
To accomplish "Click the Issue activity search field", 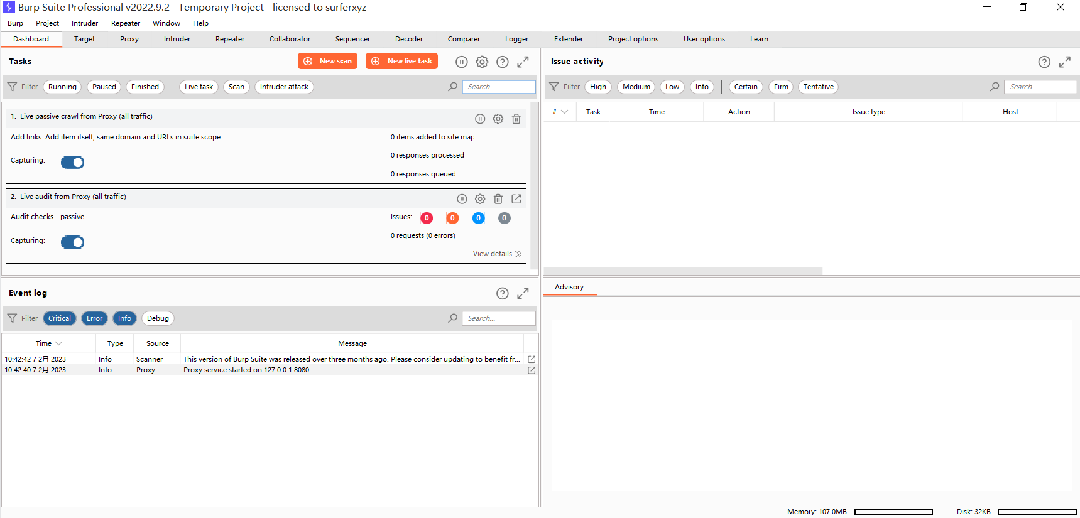I will click(1040, 87).
